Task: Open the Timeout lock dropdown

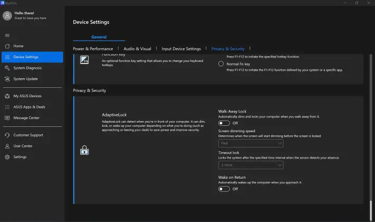Action: click(251, 165)
